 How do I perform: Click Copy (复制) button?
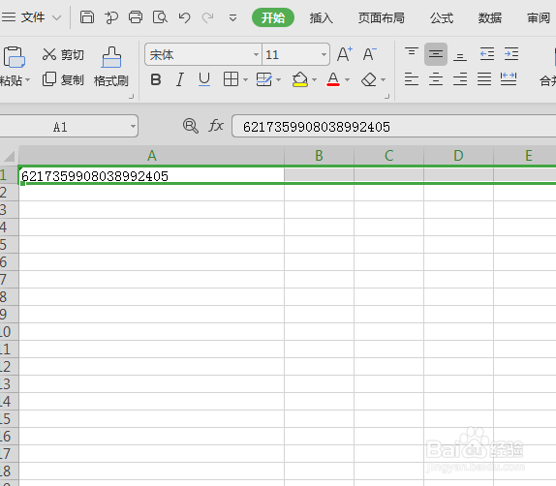63,79
